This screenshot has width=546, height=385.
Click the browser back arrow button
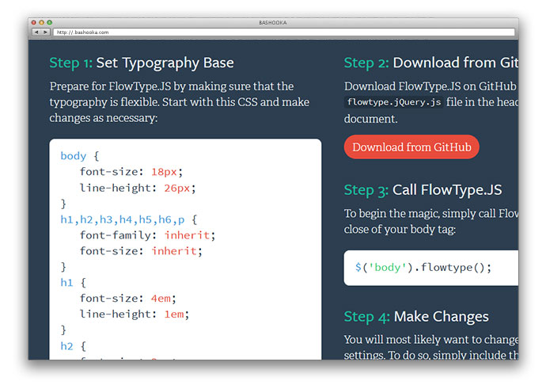(x=36, y=32)
